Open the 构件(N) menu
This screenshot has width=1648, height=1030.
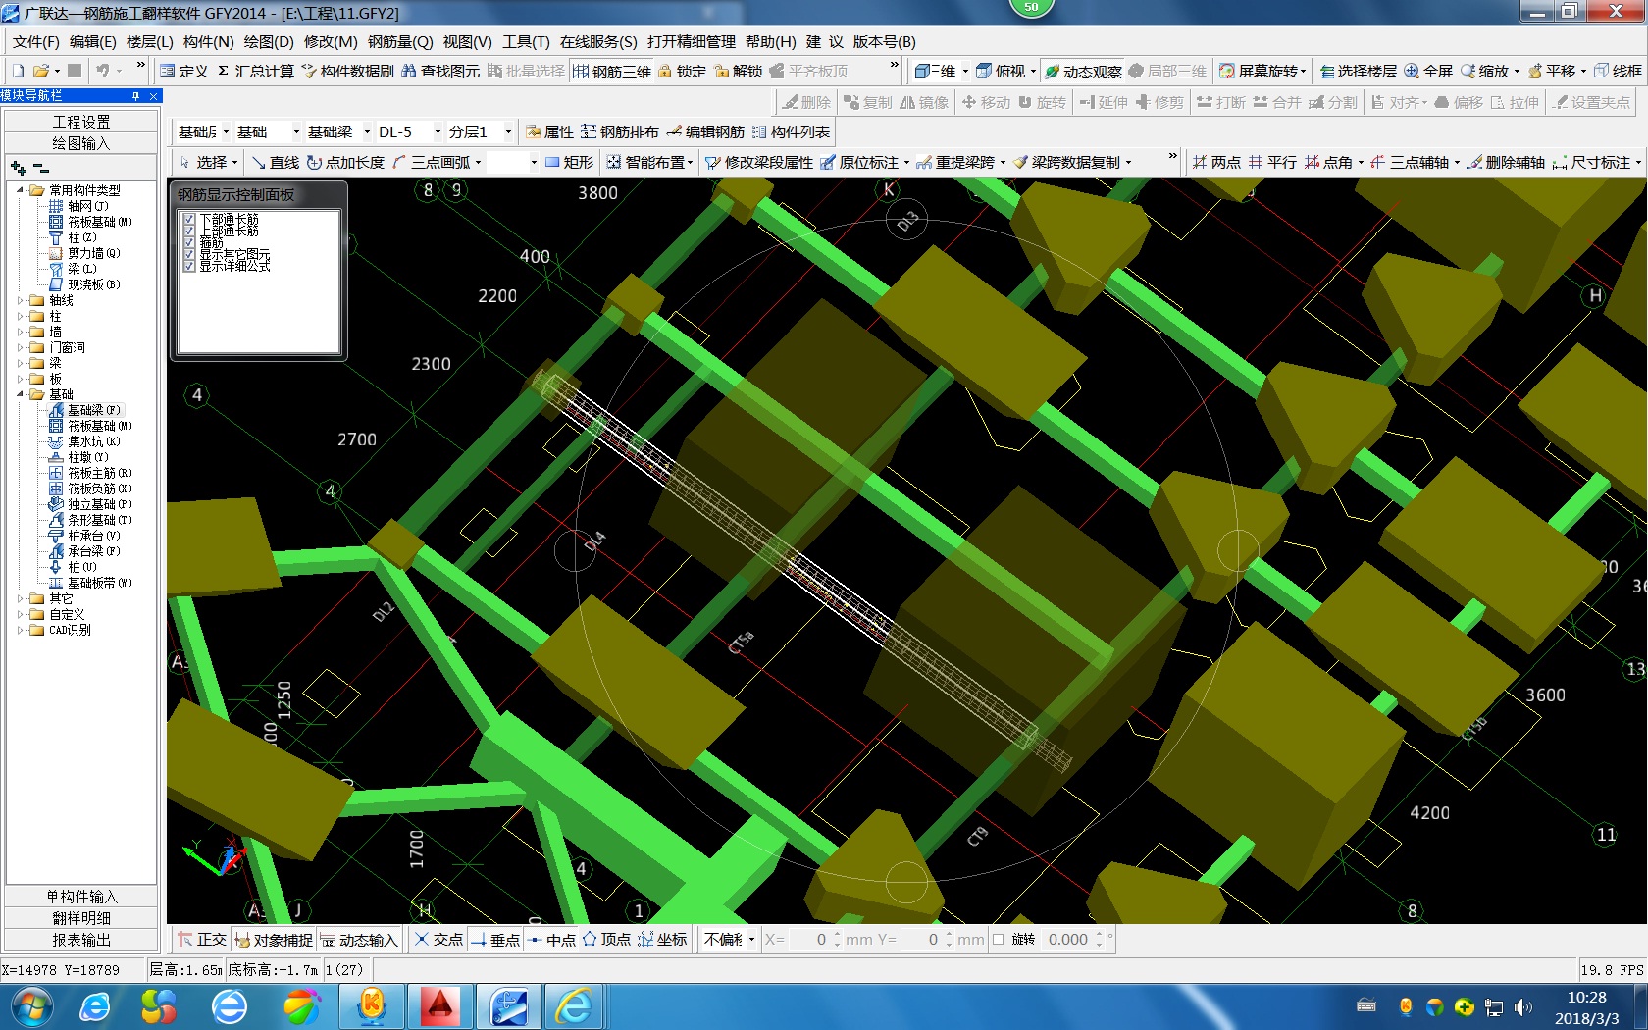tap(208, 41)
